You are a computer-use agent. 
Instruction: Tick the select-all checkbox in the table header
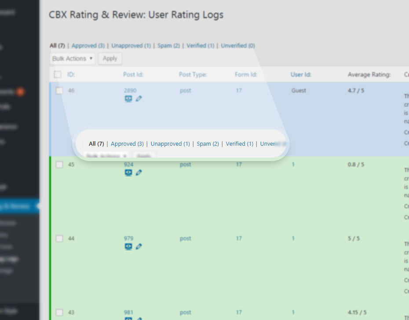58,74
